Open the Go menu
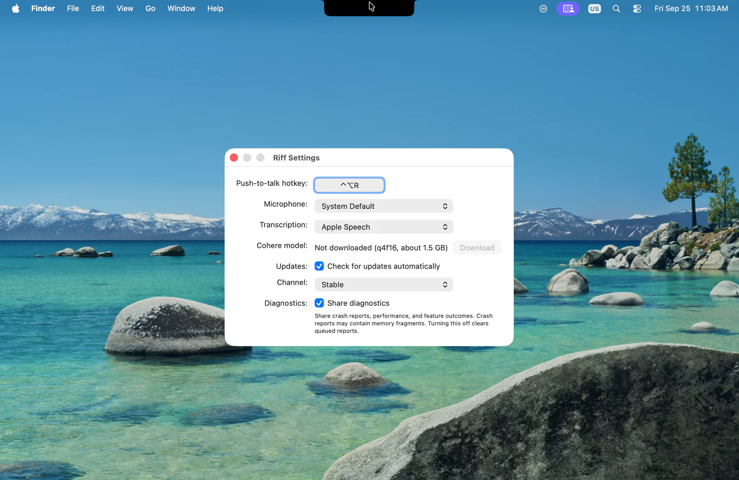The width and height of the screenshot is (739, 480). point(151,8)
